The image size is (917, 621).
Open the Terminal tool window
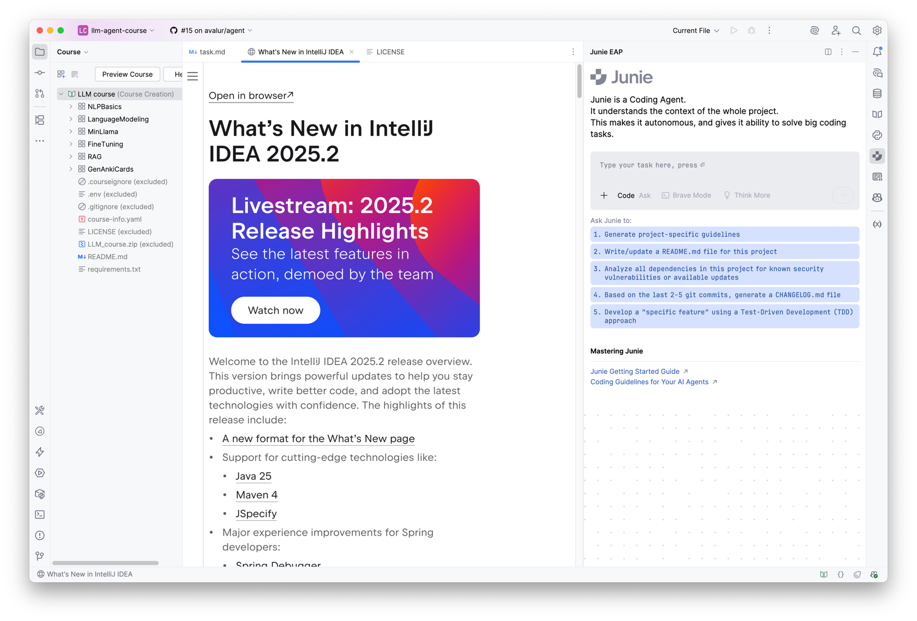[x=40, y=514]
